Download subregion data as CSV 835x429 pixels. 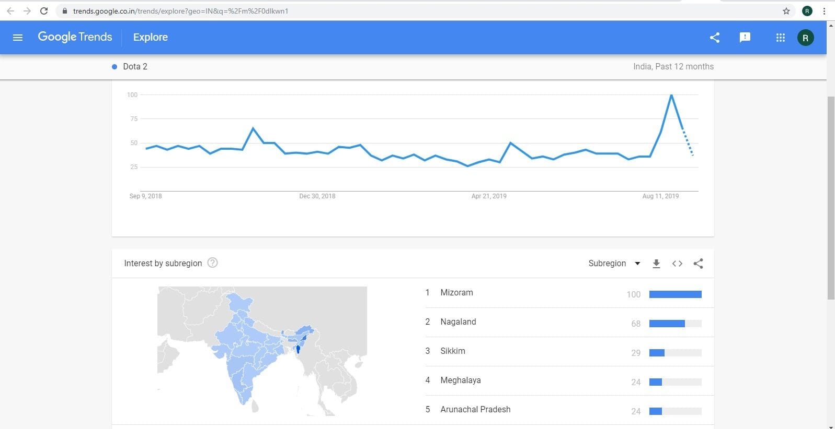[656, 264]
